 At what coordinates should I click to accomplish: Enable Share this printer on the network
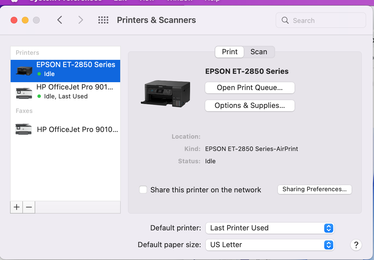143,190
